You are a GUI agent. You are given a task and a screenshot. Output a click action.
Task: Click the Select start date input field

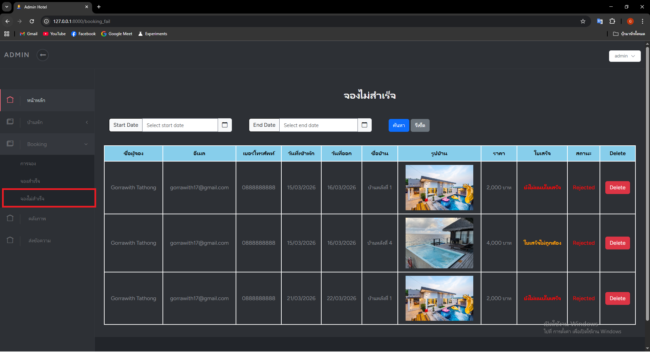[x=180, y=125]
